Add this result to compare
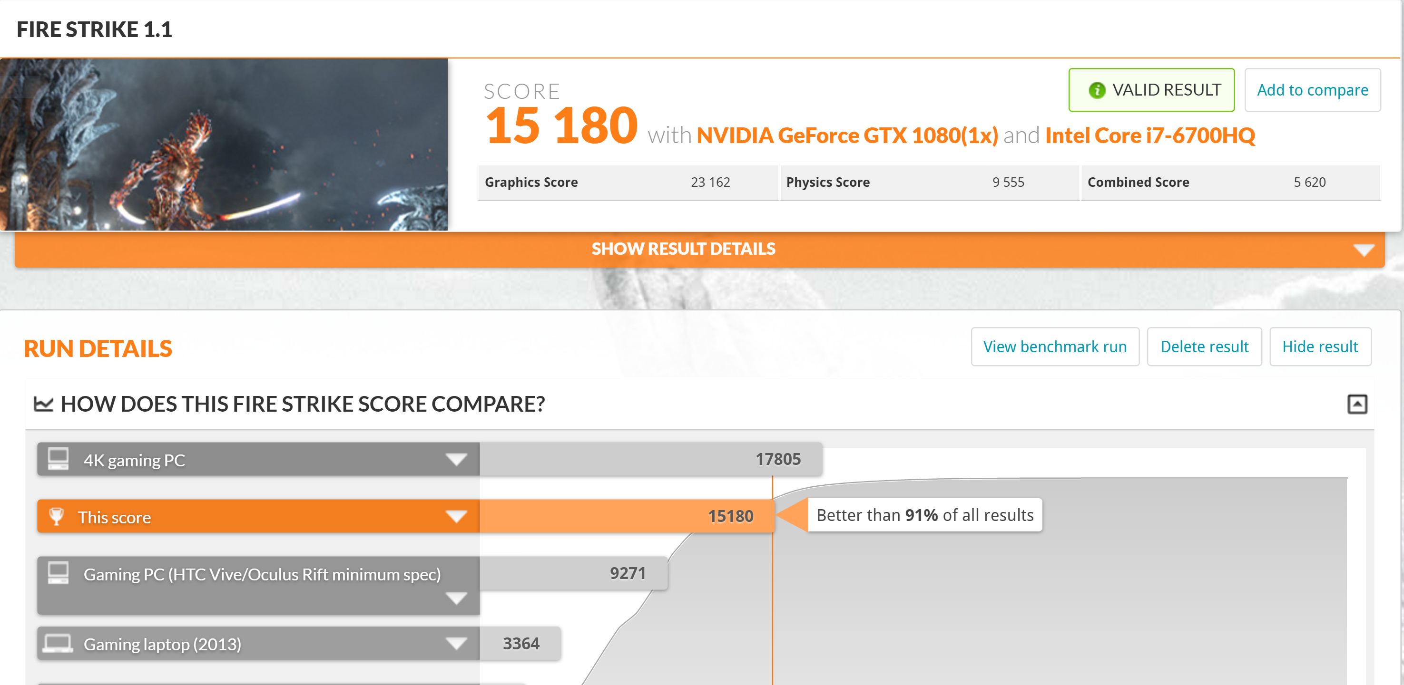1404x685 pixels. [x=1313, y=90]
